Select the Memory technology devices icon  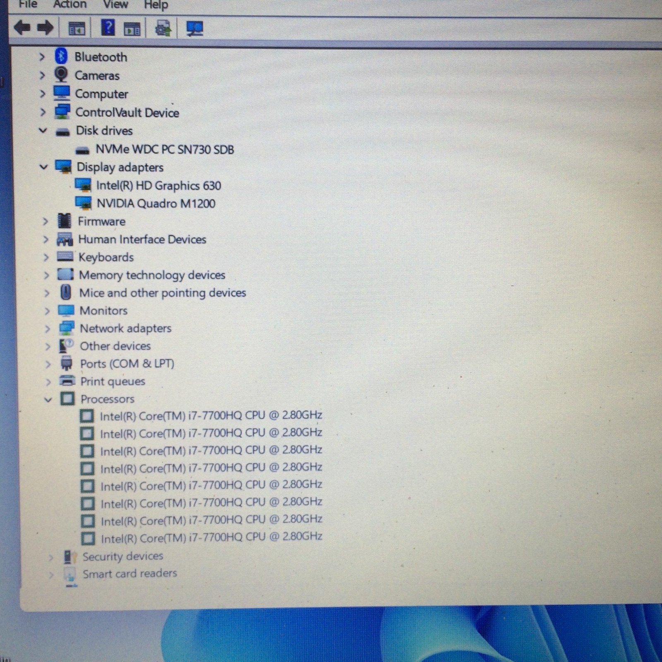click(x=65, y=274)
